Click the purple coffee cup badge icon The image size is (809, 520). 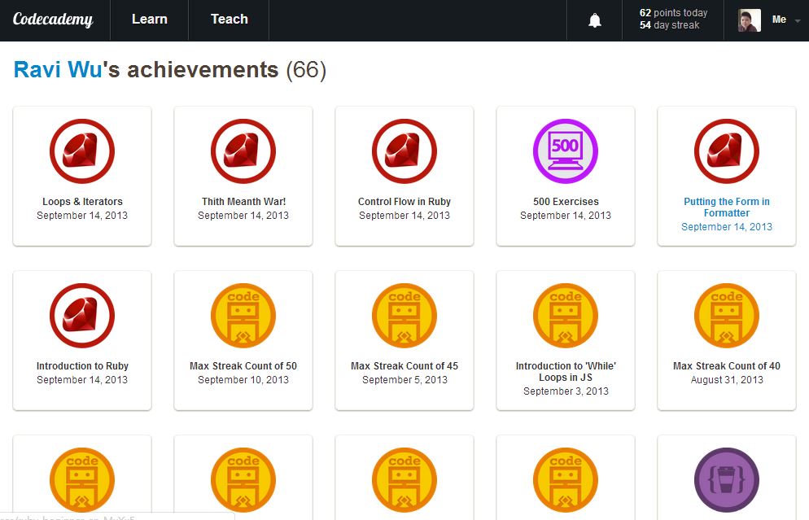(x=726, y=480)
